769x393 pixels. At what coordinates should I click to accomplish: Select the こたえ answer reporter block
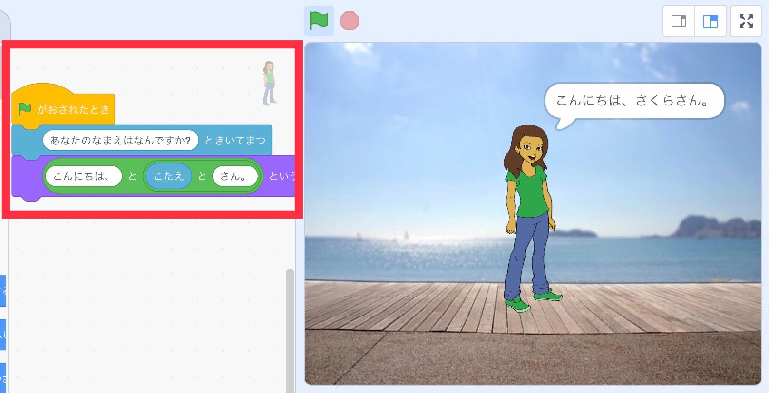168,176
